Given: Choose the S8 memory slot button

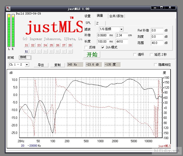Looking at the screenshot, I should click(x=70, y=45).
